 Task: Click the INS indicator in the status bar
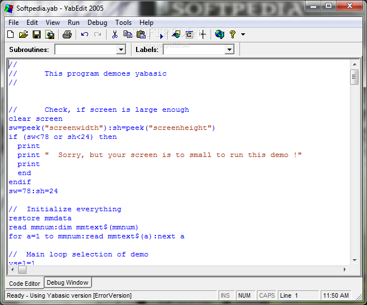click(225, 295)
